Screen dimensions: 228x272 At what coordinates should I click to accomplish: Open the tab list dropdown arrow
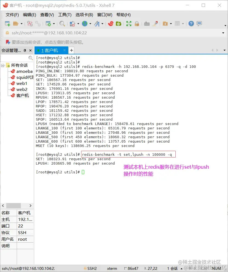coord(224,50)
